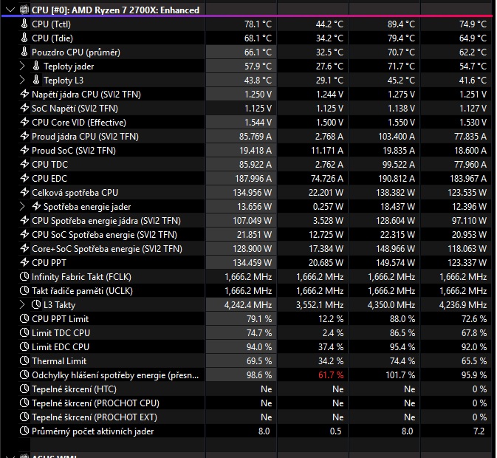Expand the Teploty L3 row

pyautogui.click(x=22, y=81)
